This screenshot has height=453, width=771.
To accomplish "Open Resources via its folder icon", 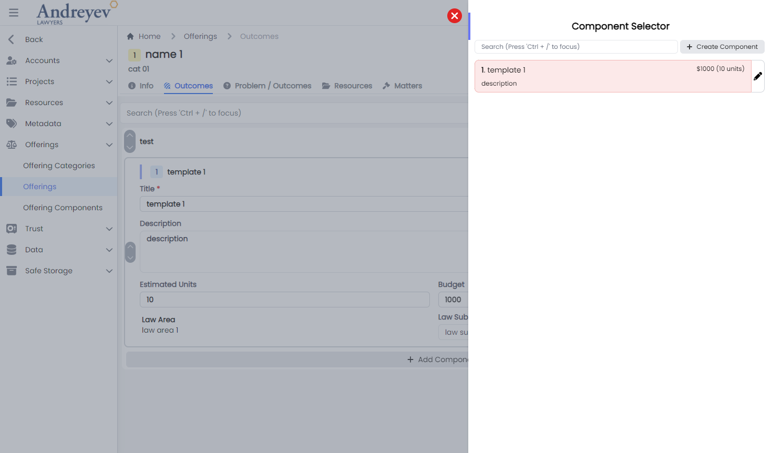I will pos(11,102).
